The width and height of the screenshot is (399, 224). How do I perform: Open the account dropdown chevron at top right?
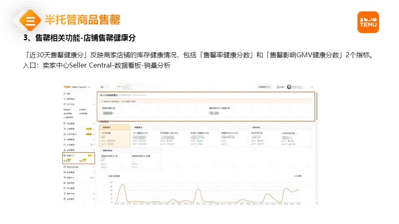point(312,87)
